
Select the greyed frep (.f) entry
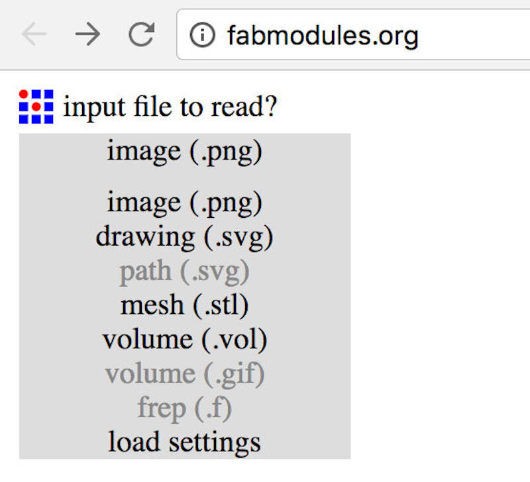(184, 409)
